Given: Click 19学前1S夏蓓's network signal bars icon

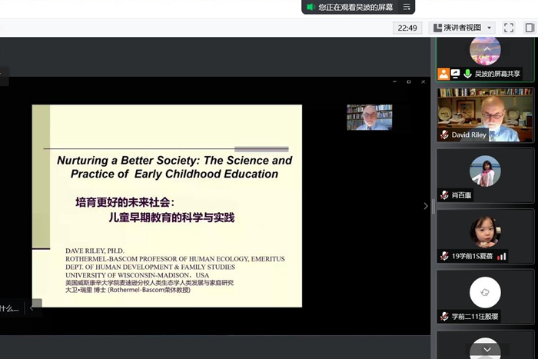Looking at the screenshot, I should (x=502, y=256).
